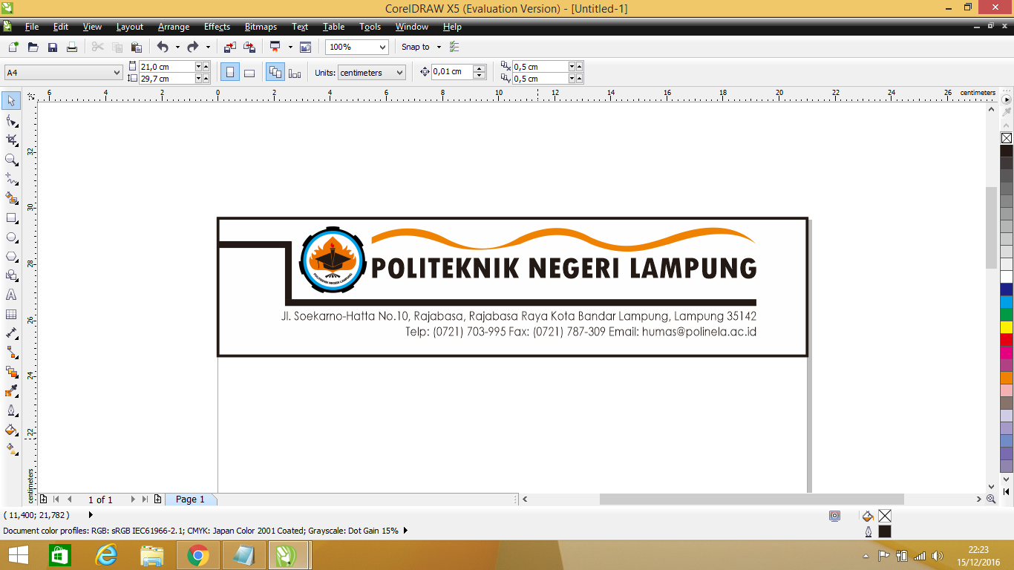Open a file with the Open icon

point(33,47)
